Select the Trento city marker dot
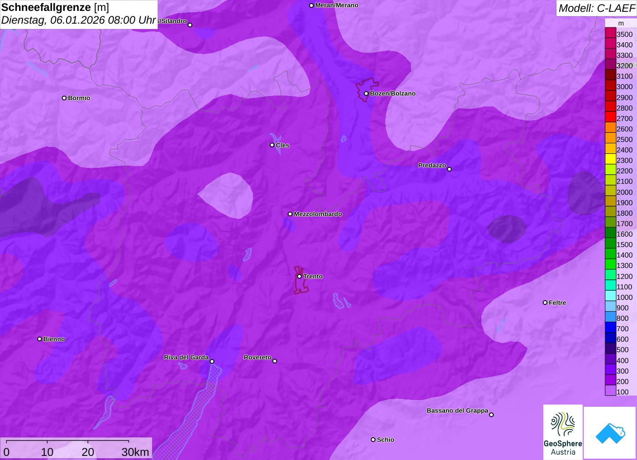This screenshot has height=460, width=637. click(x=299, y=276)
